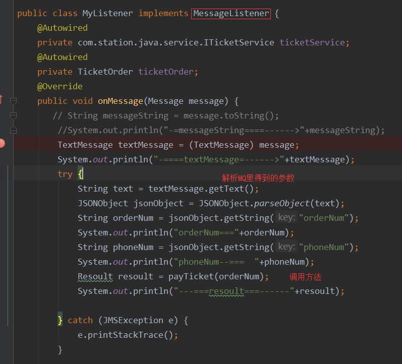Place caret at the highlighted try opening brace
This screenshot has height=364, width=402.
80,174
